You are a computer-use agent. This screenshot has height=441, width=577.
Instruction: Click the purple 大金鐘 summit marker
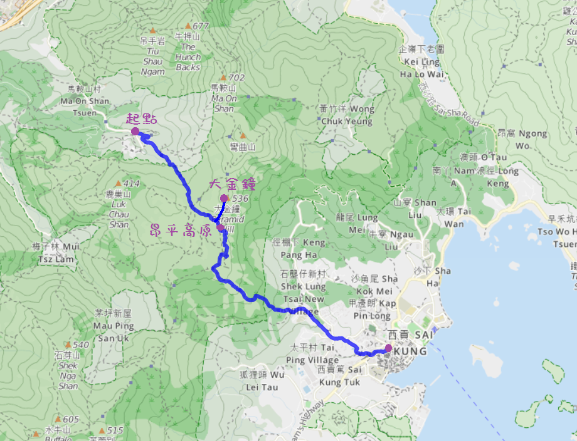coord(224,199)
